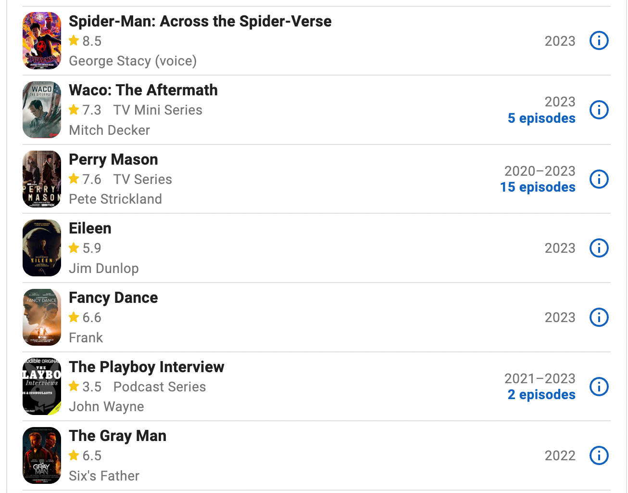The width and height of the screenshot is (628, 493).
Task: Show details icon for Perry Mason
Action: (x=599, y=179)
